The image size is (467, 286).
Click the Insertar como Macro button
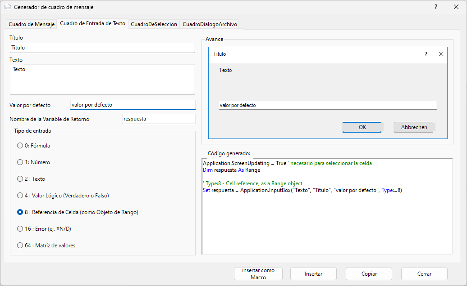click(x=258, y=274)
